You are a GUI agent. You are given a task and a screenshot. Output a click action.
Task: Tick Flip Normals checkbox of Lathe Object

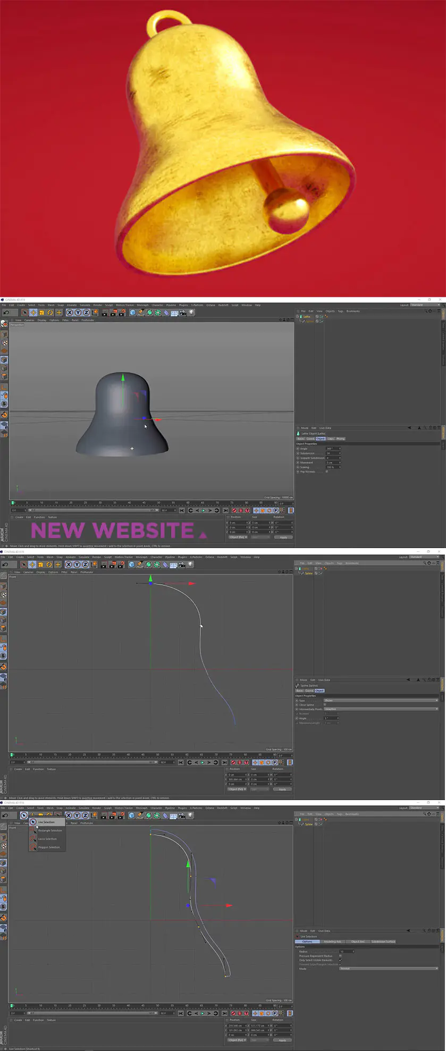[326, 472]
